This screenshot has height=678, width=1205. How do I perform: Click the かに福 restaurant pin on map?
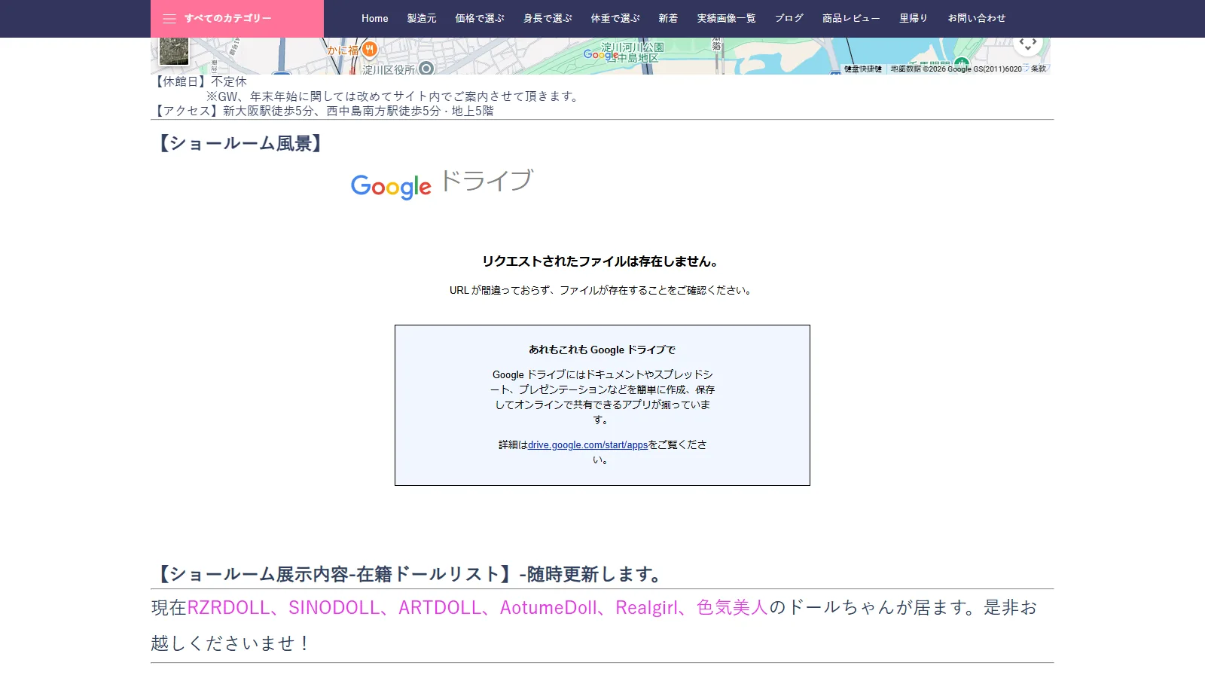369,50
